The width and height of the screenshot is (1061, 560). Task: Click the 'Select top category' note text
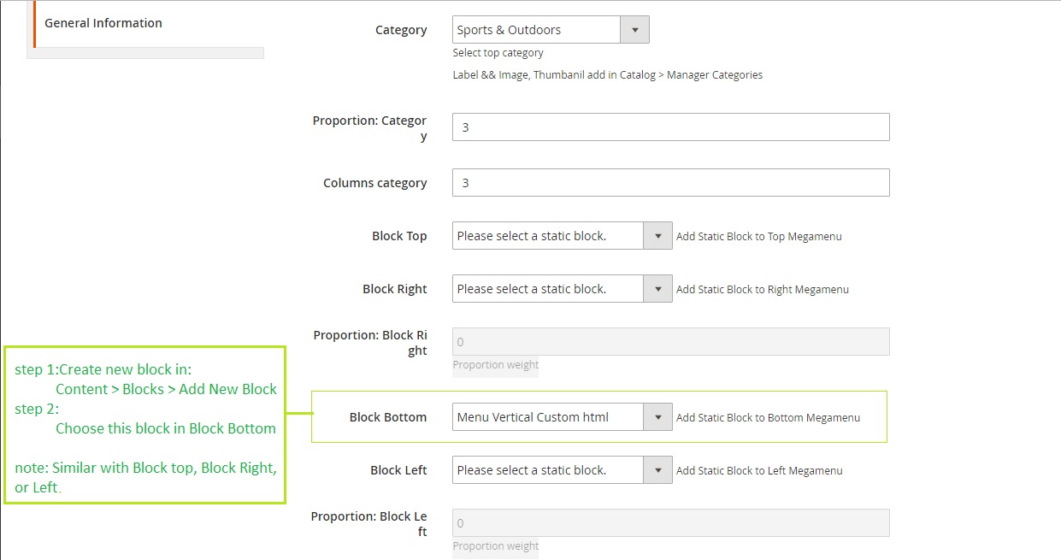(498, 53)
